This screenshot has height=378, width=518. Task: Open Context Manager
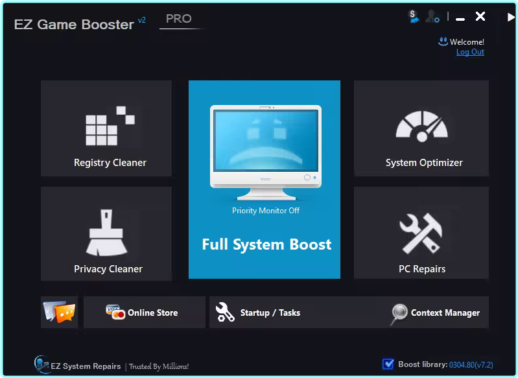435,313
